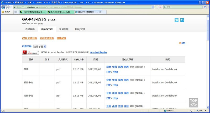
Task: Click the Internet Explorer window icon
Action: 2,2
